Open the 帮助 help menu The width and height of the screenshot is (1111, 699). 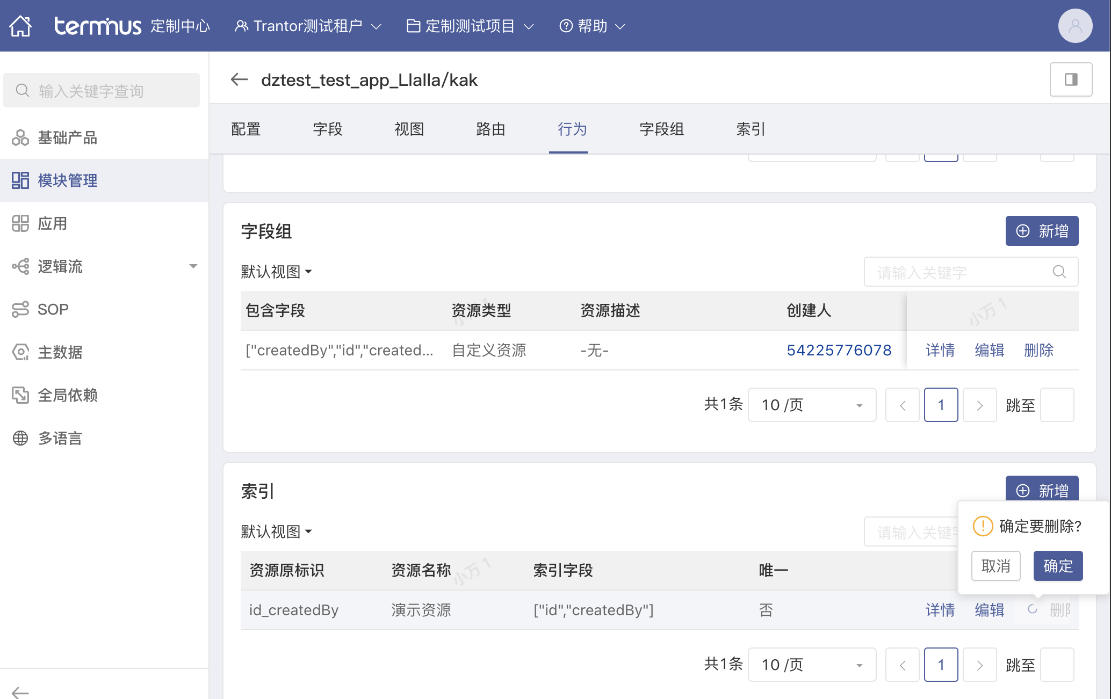coord(592,26)
